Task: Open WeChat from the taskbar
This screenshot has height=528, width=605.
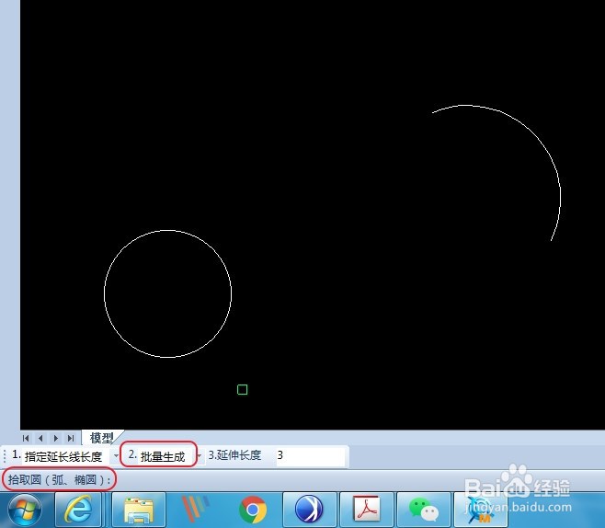Action: (x=424, y=511)
